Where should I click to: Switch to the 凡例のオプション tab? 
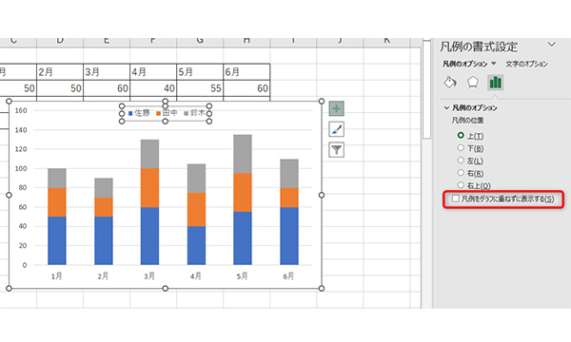point(464,64)
